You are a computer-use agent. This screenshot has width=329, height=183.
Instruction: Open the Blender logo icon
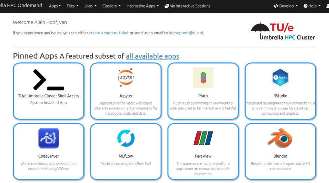(280, 138)
